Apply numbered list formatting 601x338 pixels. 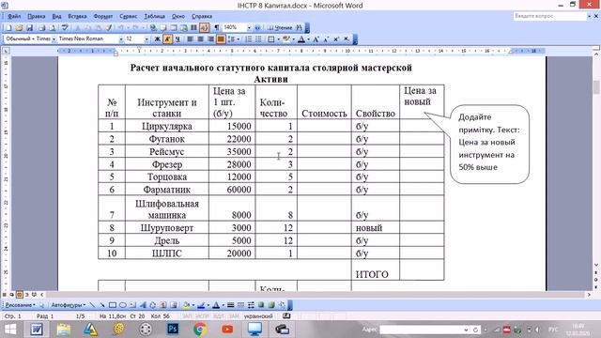tap(249, 39)
